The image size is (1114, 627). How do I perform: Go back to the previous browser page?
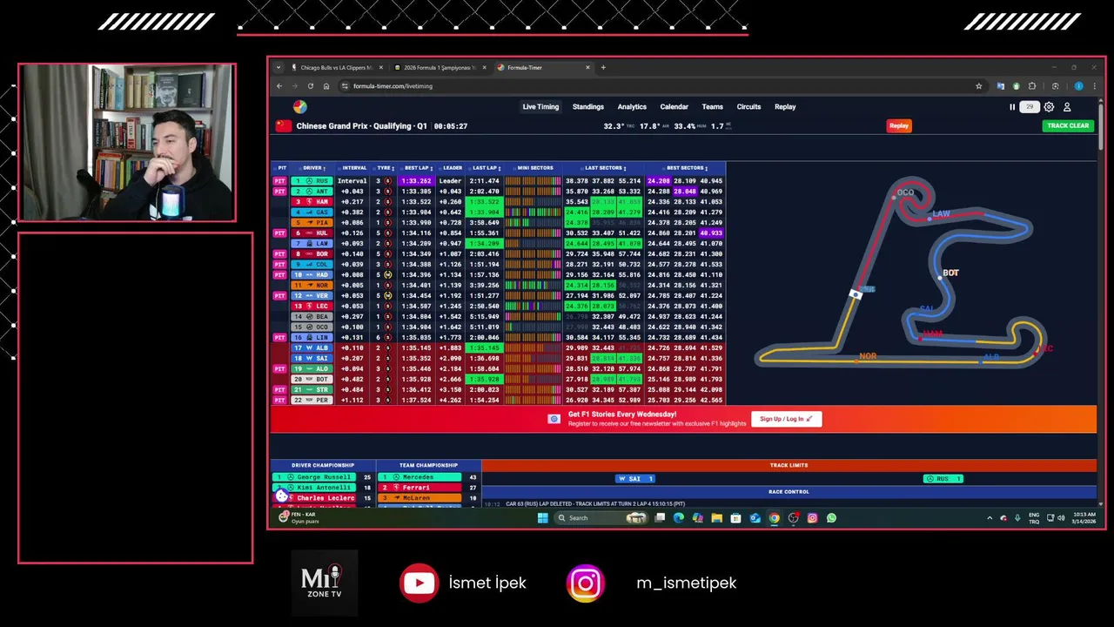pos(279,86)
